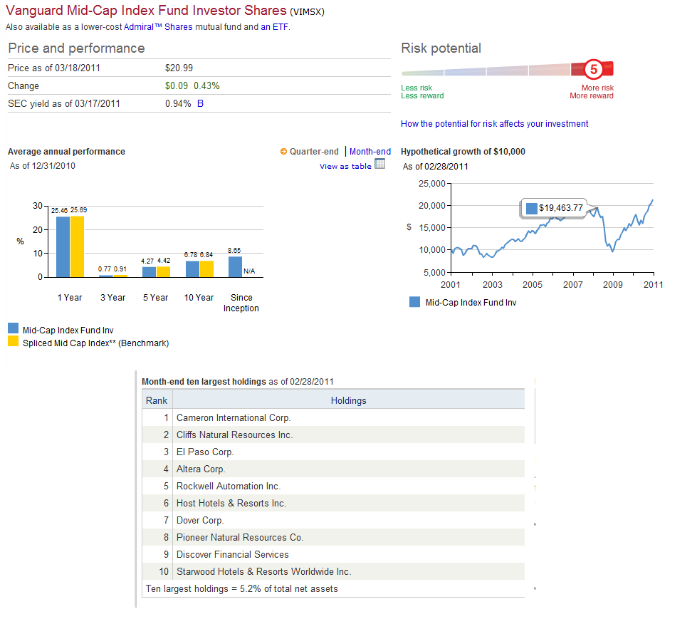Click the SEC yield footnote B link
Viewport: 697px width, 624px height.
click(x=201, y=103)
